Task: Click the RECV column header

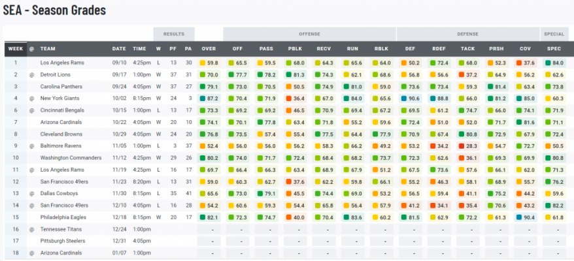Action: pos(324,49)
